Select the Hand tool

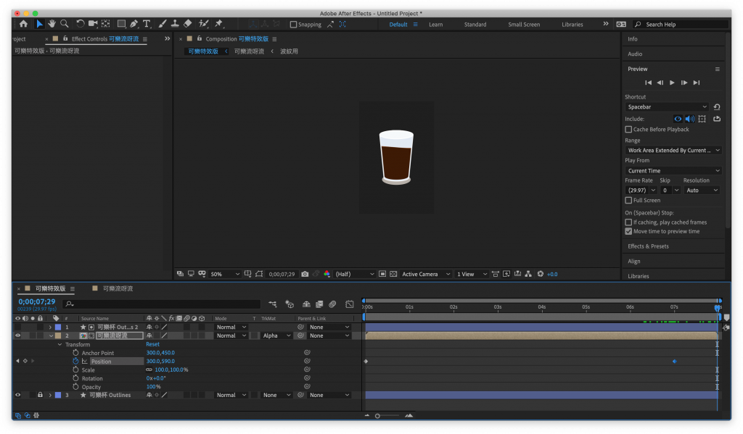[52, 24]
